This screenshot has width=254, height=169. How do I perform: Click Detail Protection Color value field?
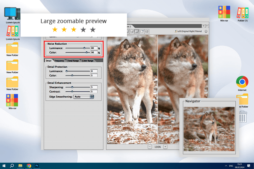pos(94,75)
